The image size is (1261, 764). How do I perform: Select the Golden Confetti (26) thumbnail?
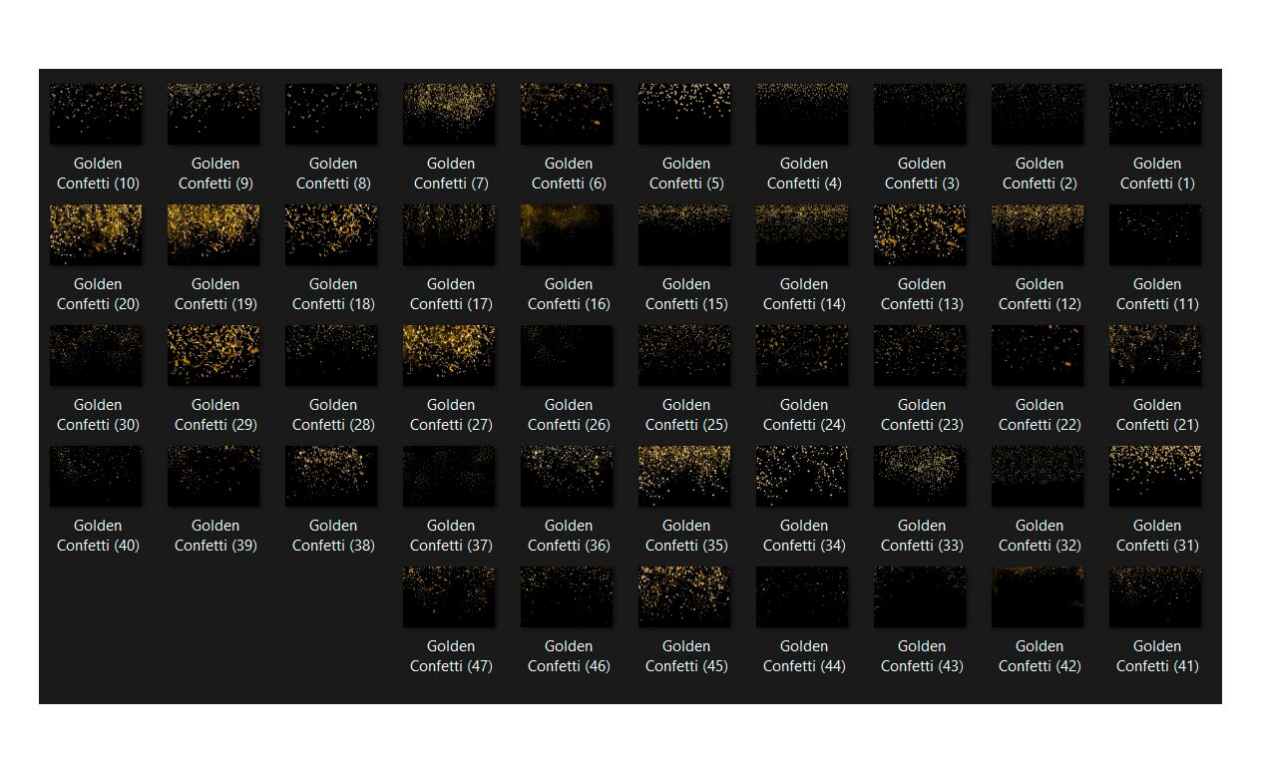[x=567, y=355]
